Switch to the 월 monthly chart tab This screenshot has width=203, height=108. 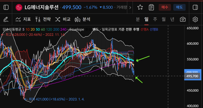pos(164,19)
